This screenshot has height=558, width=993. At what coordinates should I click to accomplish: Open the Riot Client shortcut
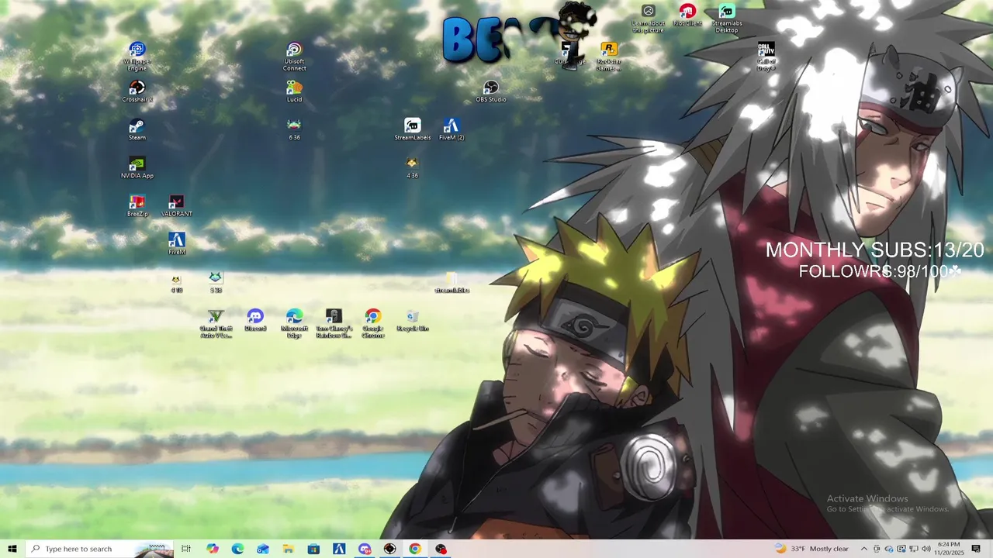pyautogui.click(x=687, y=15)
